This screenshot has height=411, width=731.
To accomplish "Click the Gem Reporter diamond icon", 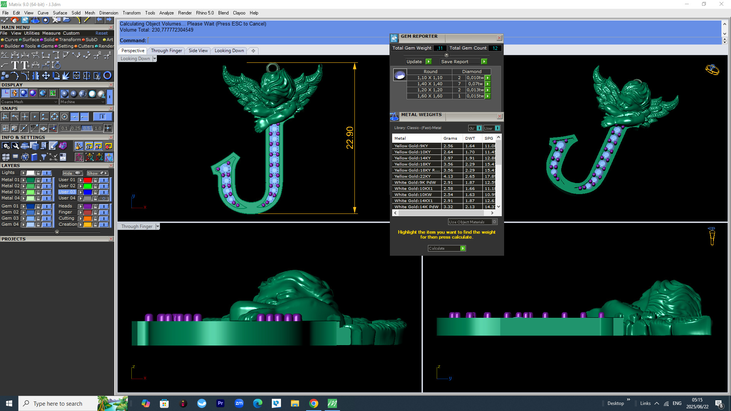I will [x=394, y=38].
